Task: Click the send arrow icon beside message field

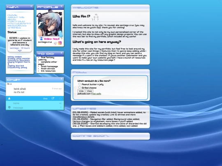Action: [61, 107]
